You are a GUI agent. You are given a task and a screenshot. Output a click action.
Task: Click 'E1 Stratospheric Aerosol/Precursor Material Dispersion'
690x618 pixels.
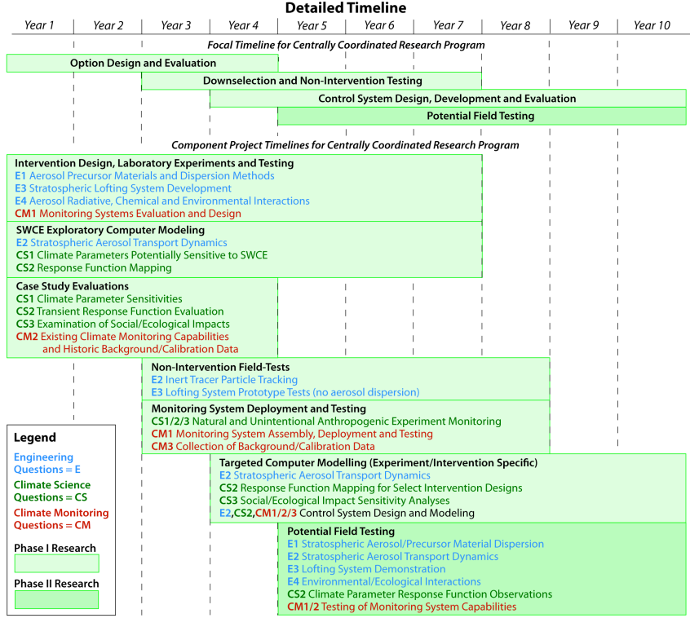[x=415, y=544]
